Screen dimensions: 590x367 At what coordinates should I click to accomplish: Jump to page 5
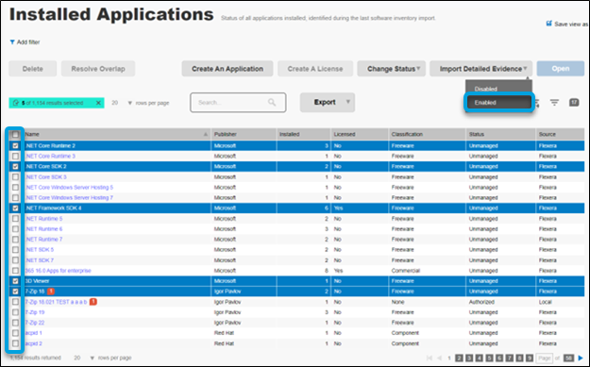pos(489,358)
